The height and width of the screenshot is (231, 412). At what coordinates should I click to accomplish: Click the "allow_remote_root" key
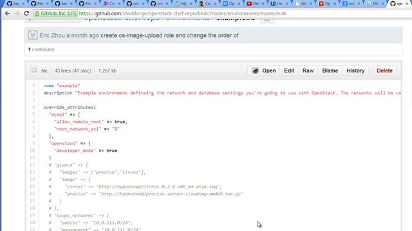pos(79,122)
